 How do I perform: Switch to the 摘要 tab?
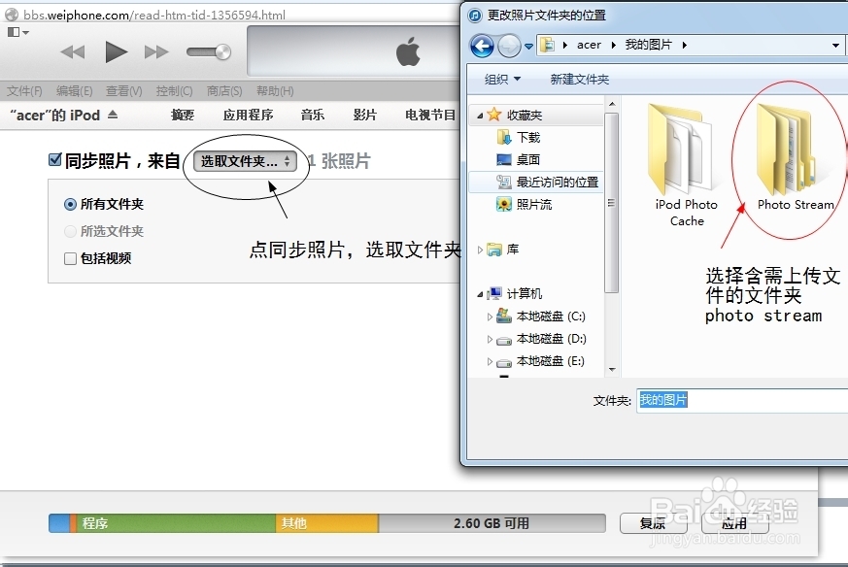tap(183, 115)
